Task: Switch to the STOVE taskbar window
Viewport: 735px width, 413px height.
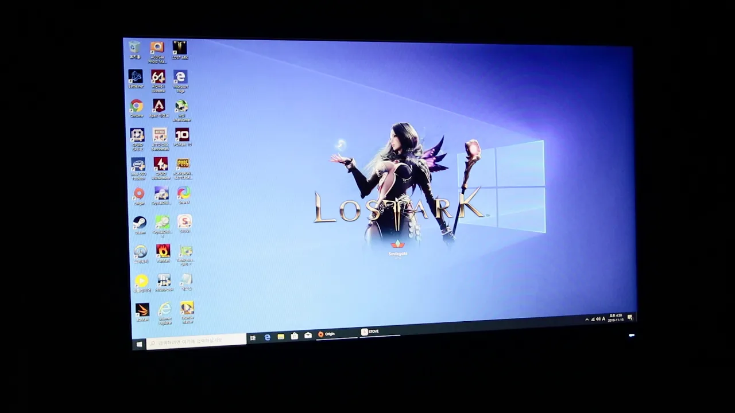Action: click(x=379, y=332)
